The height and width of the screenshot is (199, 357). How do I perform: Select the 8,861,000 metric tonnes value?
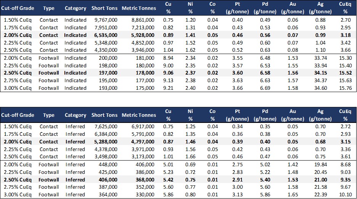point(142,20)
